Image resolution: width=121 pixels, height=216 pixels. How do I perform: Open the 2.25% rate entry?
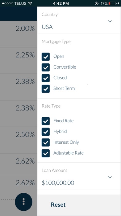click(x=19, y=61)
